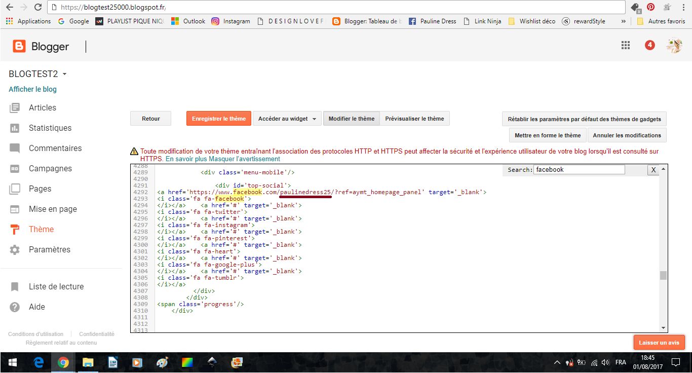Select the Modifier le thème tab
The image size is (692, 373).
tap(351, 119)
